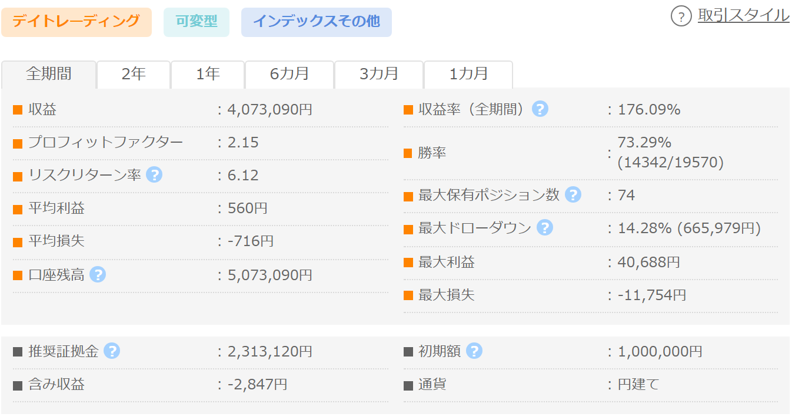This screenshot has width=792, height=417.
Task: Click the プロフィットファクター label
Action: tap(106, 143)
